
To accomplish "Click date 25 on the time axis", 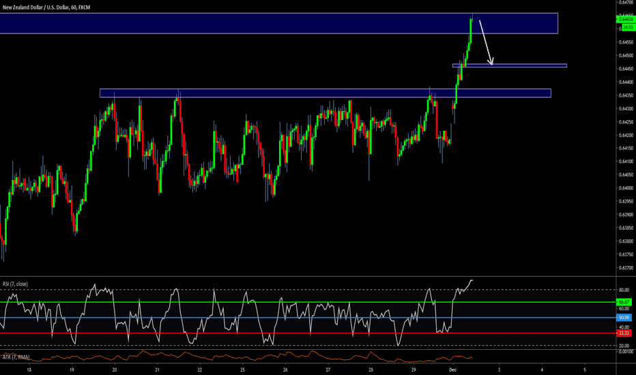I will [242, 370].
